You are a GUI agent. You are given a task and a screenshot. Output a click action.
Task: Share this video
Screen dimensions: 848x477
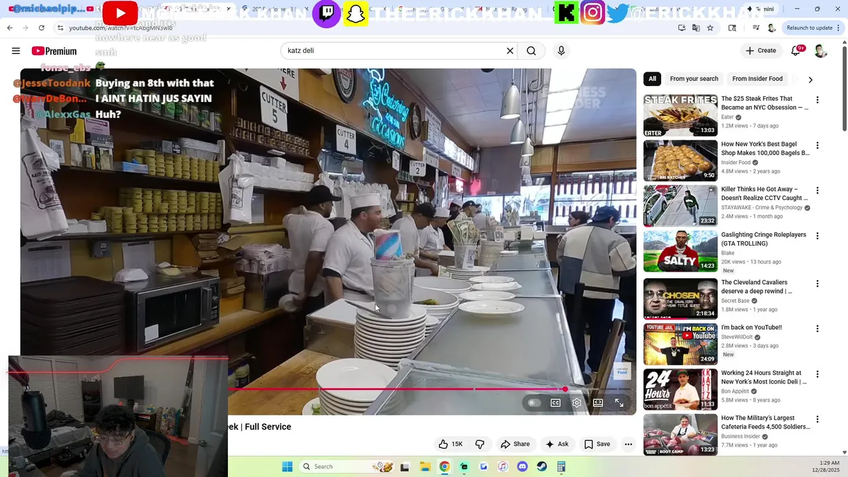[515, 444]
